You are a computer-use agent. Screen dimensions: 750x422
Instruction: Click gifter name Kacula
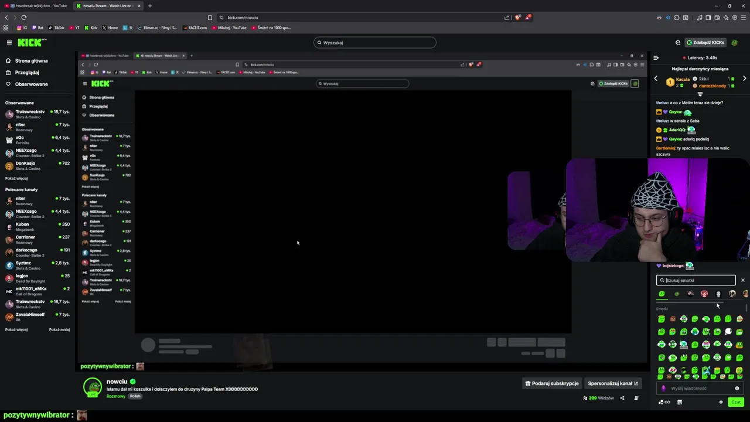tap(683, 79)
